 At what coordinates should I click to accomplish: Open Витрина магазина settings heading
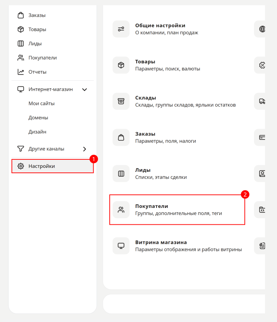161,242
